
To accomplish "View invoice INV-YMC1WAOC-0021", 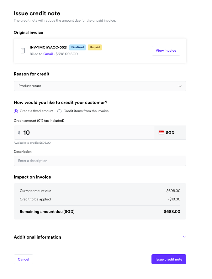I will click(x=166, y=50).
